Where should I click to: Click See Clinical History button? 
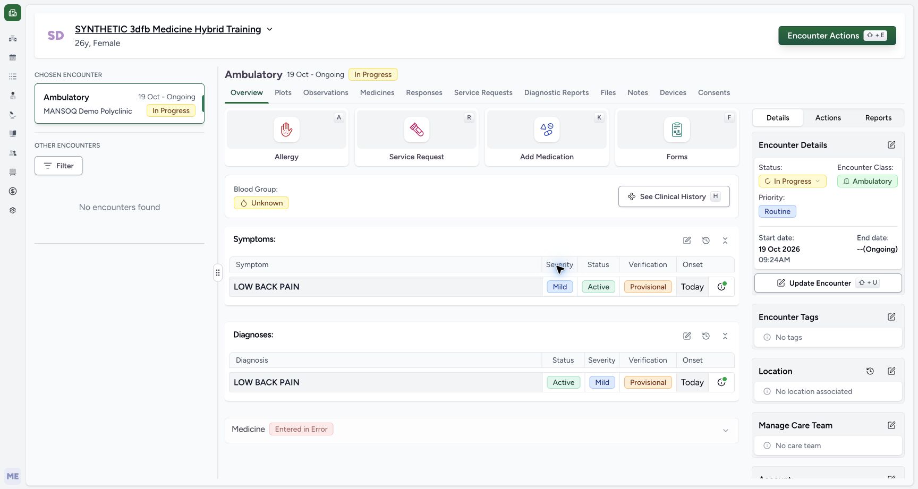[674, 196]
